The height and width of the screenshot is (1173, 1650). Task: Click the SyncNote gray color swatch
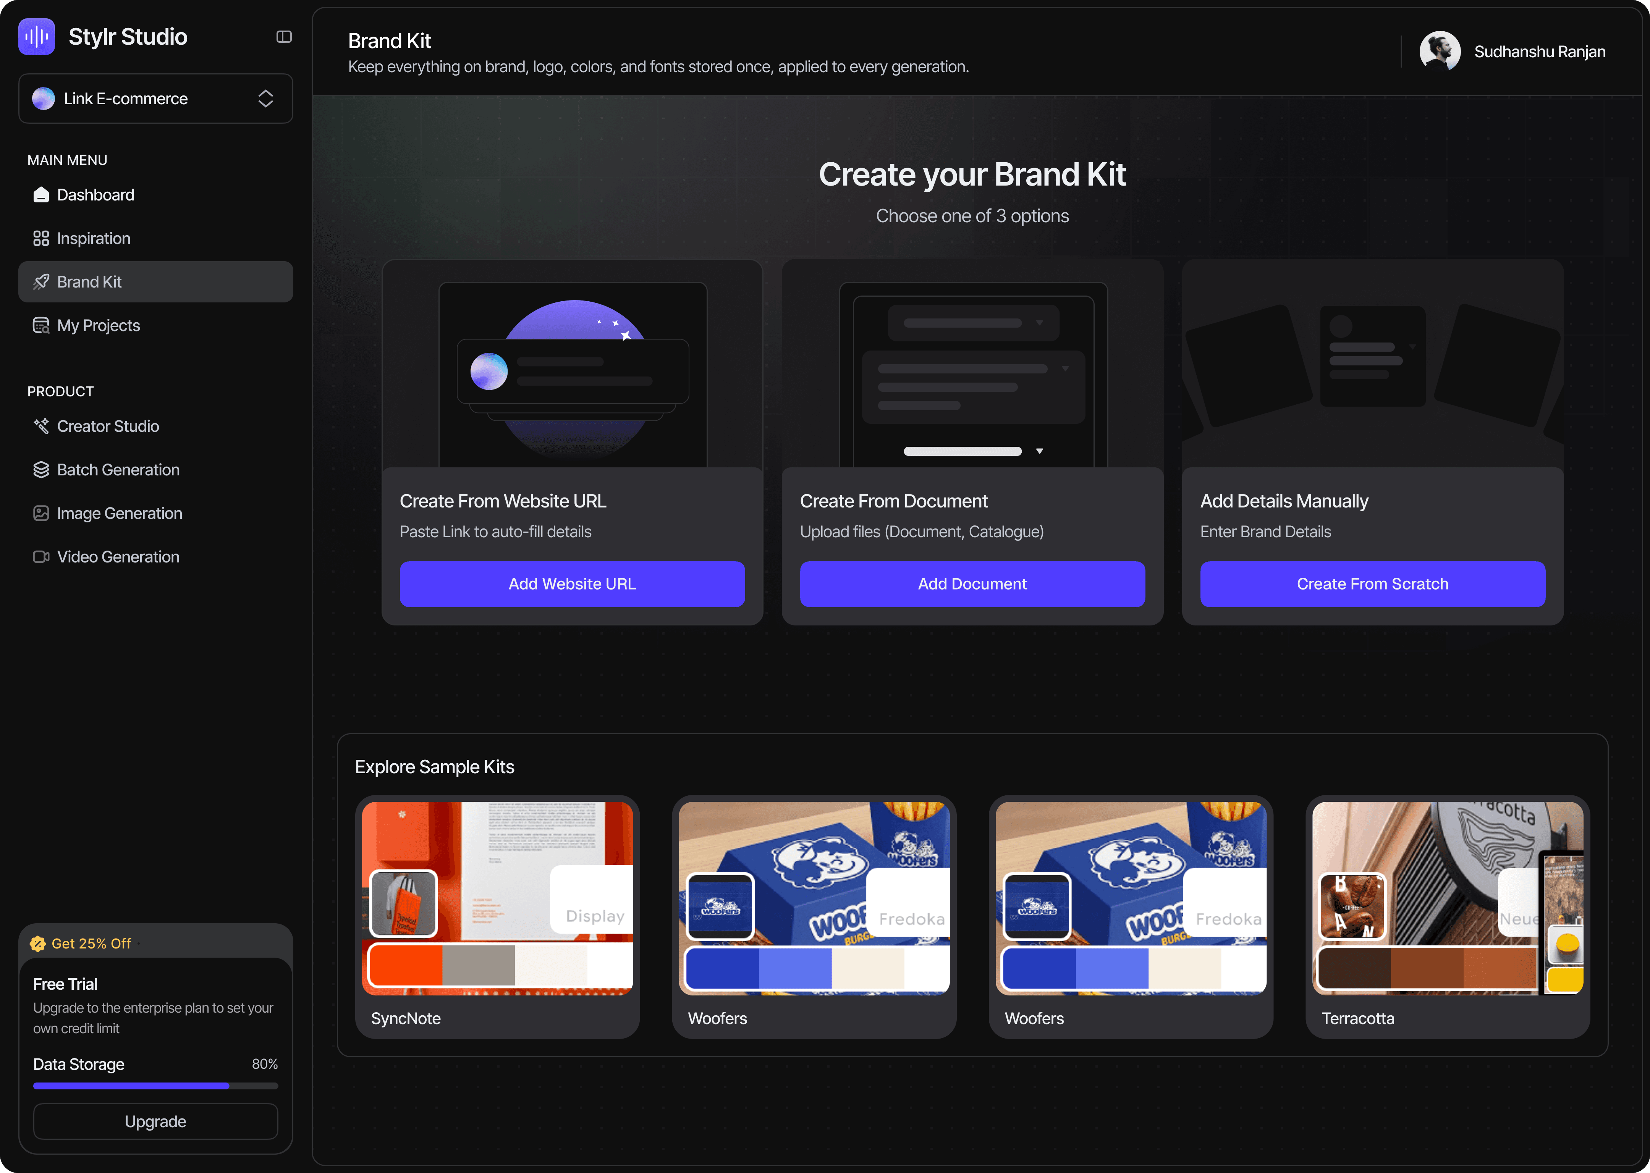click(x=478, y=966)
